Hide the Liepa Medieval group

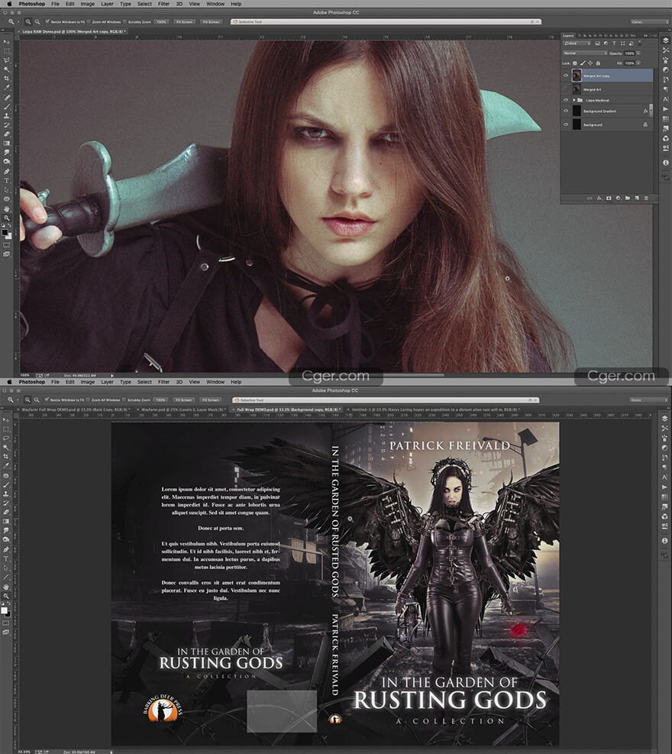(566, 100)
